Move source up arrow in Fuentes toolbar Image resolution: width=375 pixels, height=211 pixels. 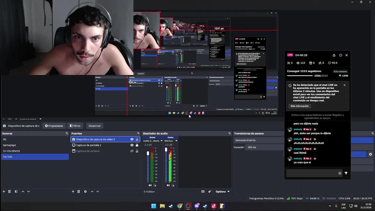tap(92, 191)
